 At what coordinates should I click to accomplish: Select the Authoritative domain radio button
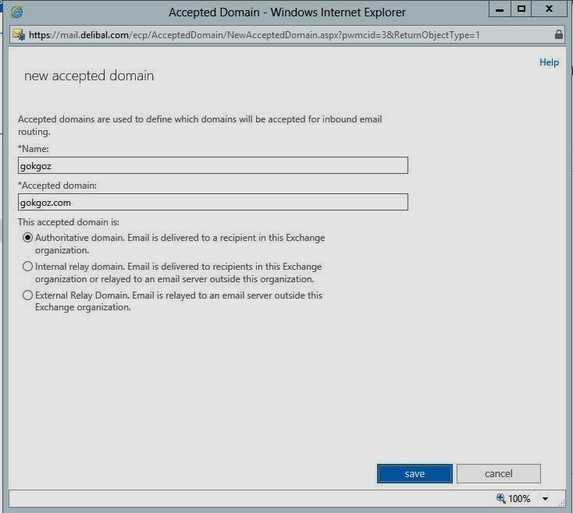coord(28,238)
